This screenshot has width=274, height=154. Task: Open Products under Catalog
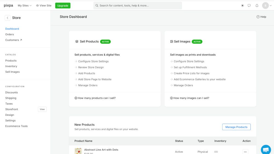[11, 60]
